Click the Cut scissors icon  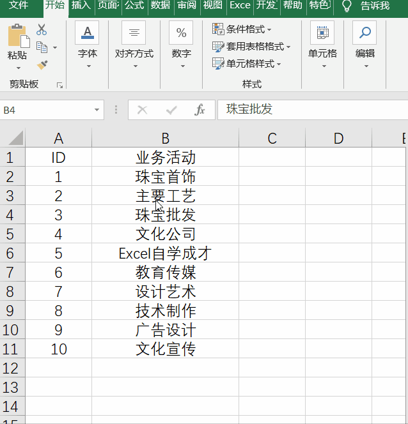click(x=42, y=29)
